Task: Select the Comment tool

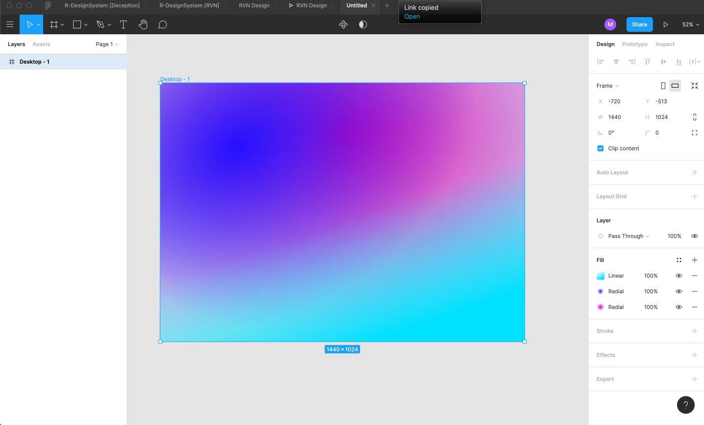Action: (162, 24)
